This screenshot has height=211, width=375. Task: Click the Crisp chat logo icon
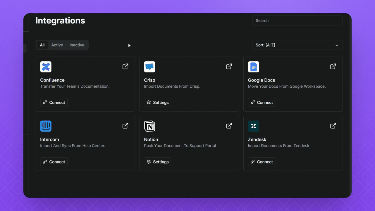point(149,67)
